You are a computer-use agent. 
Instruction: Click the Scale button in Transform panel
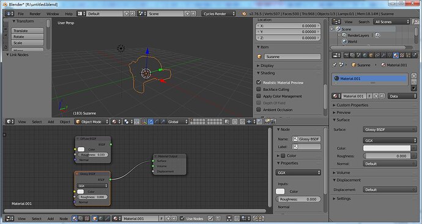pyautogui.click(x=27, y=43)
